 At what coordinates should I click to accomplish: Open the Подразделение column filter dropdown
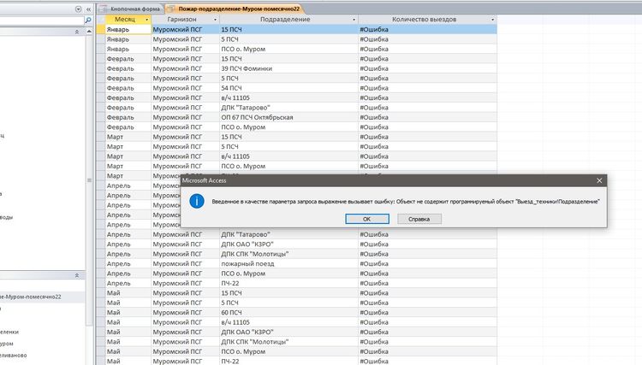(x=353, y=19)
